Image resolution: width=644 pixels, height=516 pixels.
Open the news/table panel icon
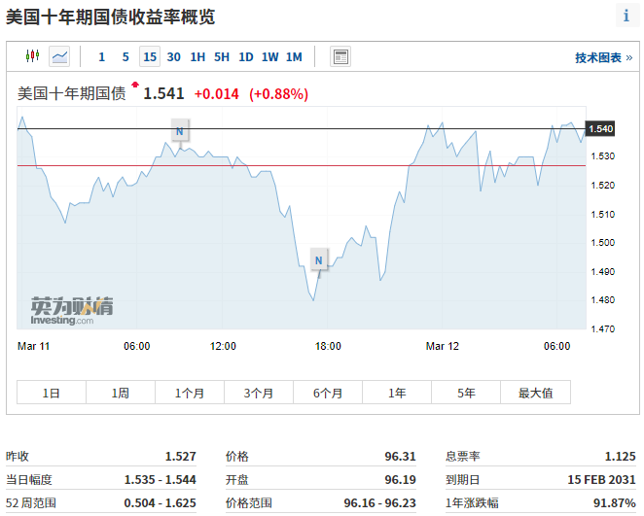click(x=340, y=56)
